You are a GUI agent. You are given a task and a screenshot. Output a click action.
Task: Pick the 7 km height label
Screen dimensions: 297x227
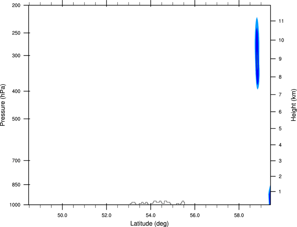pyautogui.click(x=280, y=94)
